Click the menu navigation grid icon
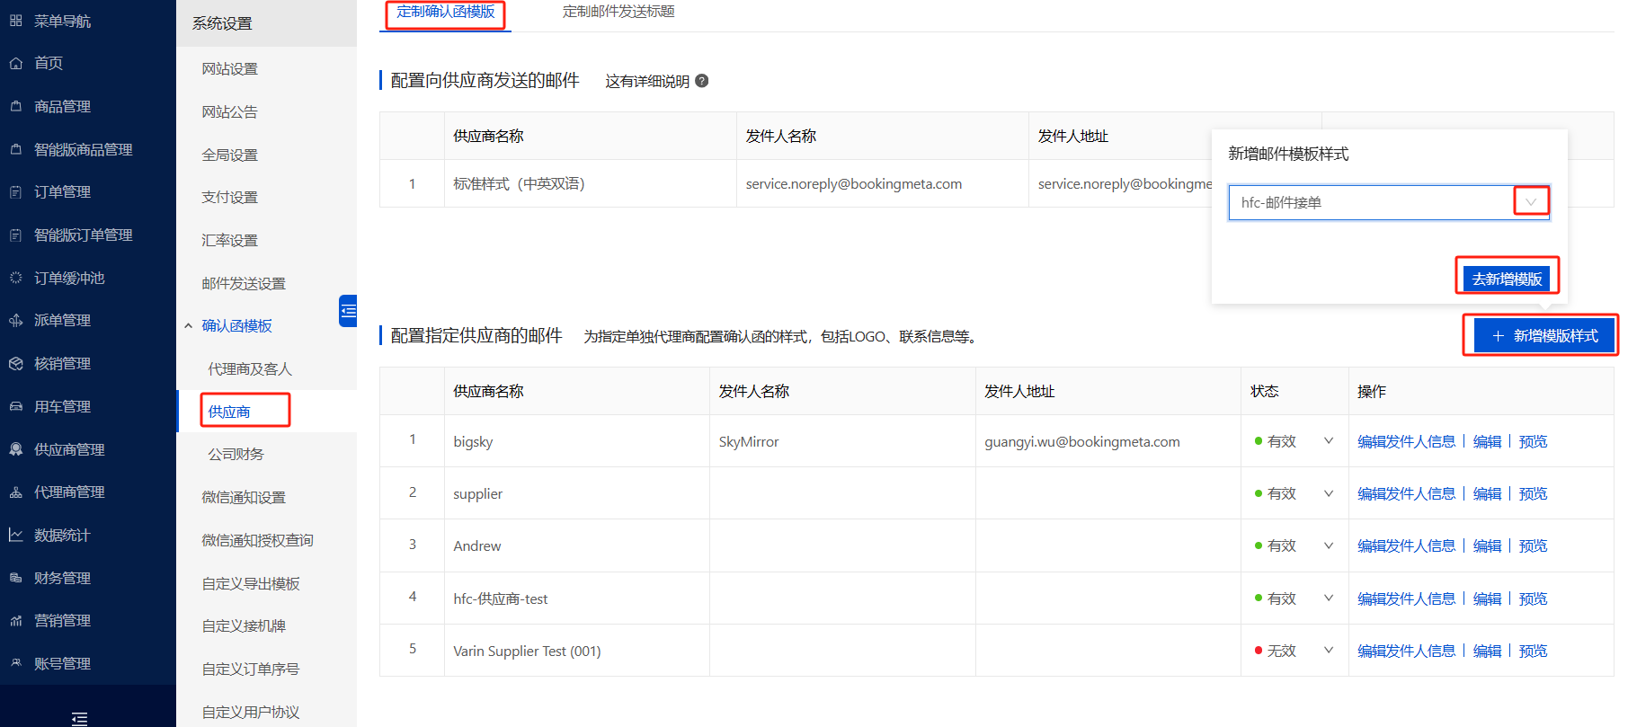Image resolution: width=1628 pixels, height=727 pixels. (x=15, y=21)
